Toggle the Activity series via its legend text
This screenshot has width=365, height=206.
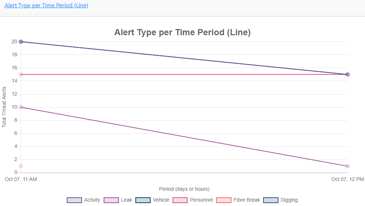coord(92,200)
